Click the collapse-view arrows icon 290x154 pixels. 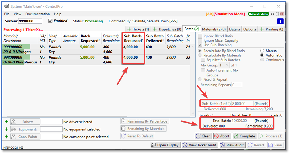tap(273, 14)
